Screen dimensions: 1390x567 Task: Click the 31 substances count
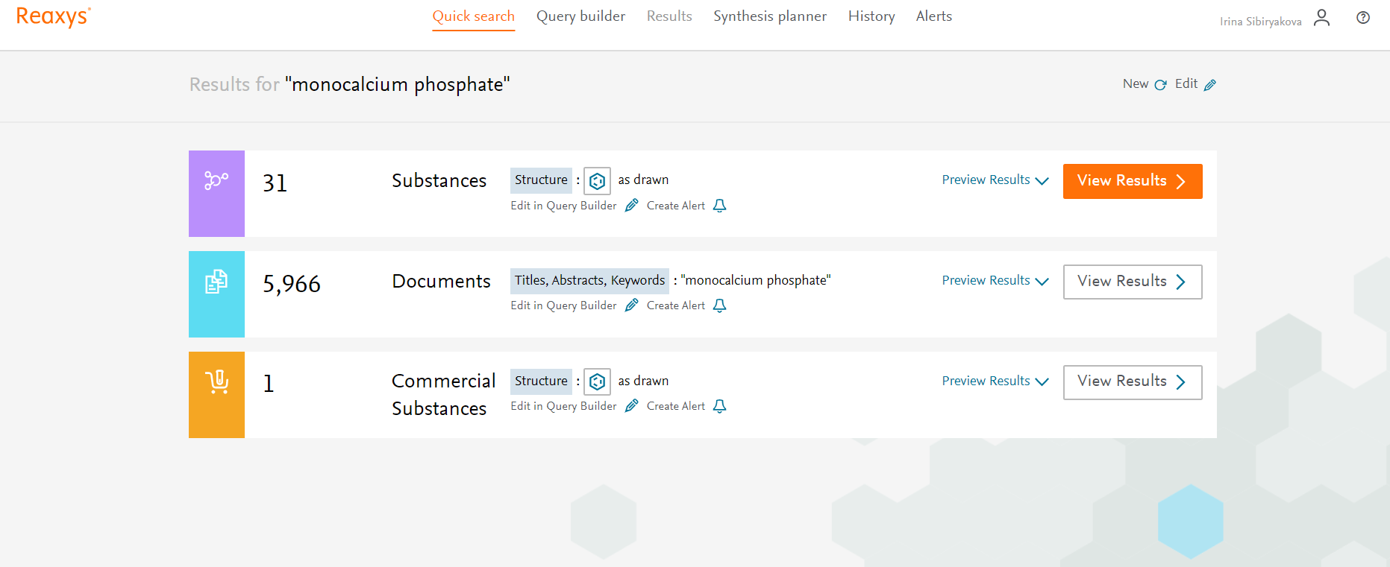pyautogui.click(x=275, y=183)
